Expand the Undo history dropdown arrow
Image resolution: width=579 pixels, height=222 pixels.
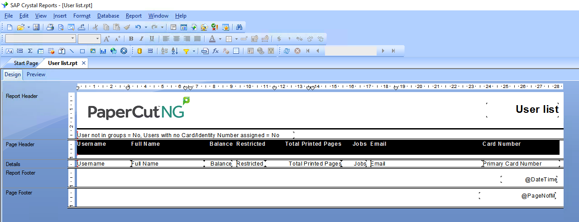tap(146, 27)
